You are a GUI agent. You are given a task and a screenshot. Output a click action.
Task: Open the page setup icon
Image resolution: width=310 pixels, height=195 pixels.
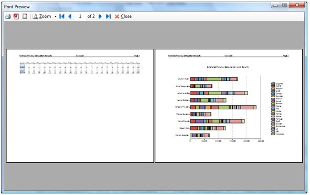click(25, 16)
